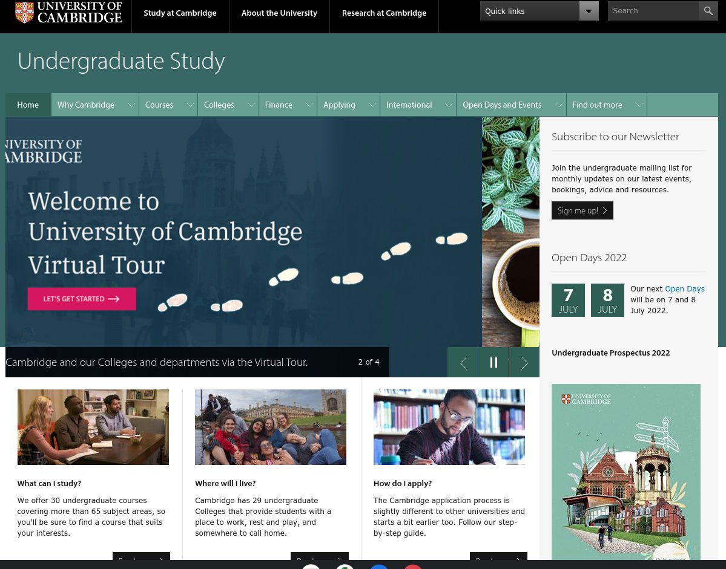Expand the Colleges menu chevron

click(x=251, y=105)
